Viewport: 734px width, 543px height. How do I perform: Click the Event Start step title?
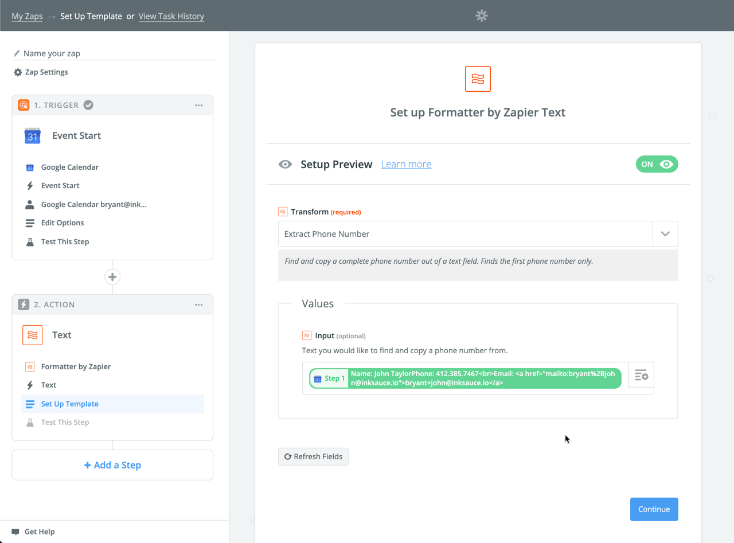click(x=76, y=136)
